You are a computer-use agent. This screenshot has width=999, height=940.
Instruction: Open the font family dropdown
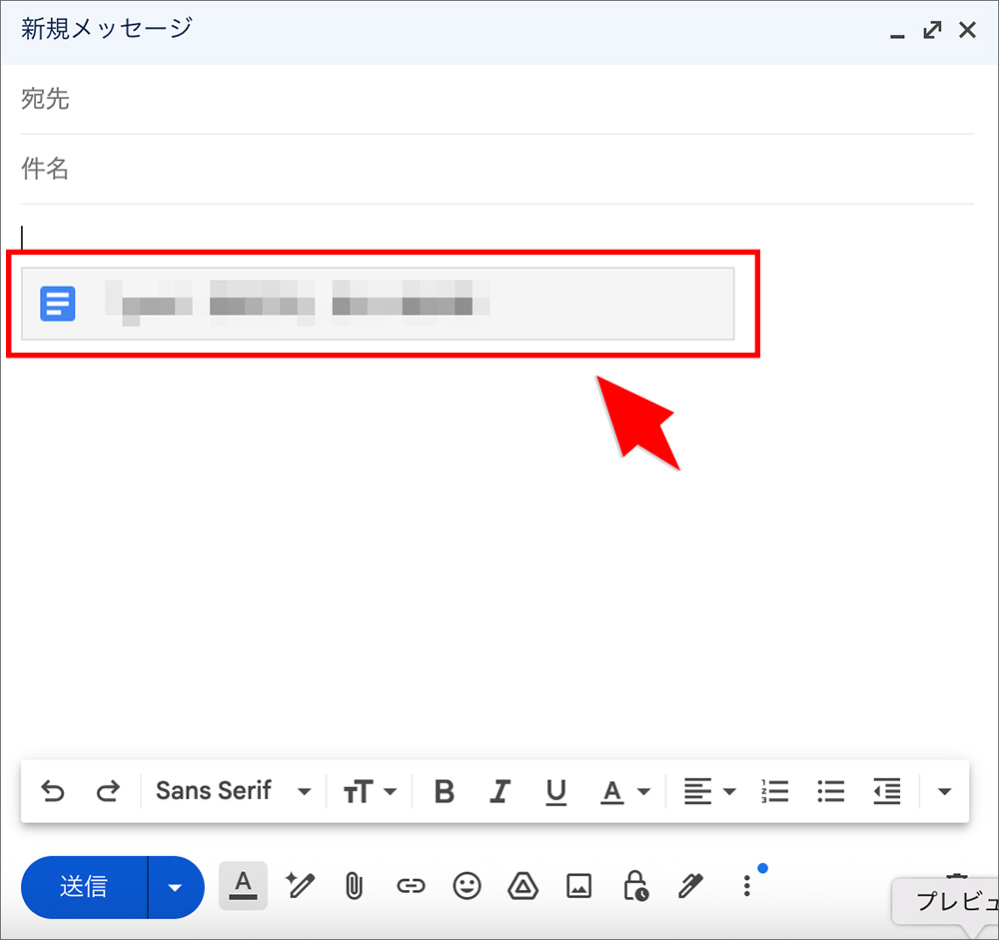pyautogui.click(x=230, y=790)
